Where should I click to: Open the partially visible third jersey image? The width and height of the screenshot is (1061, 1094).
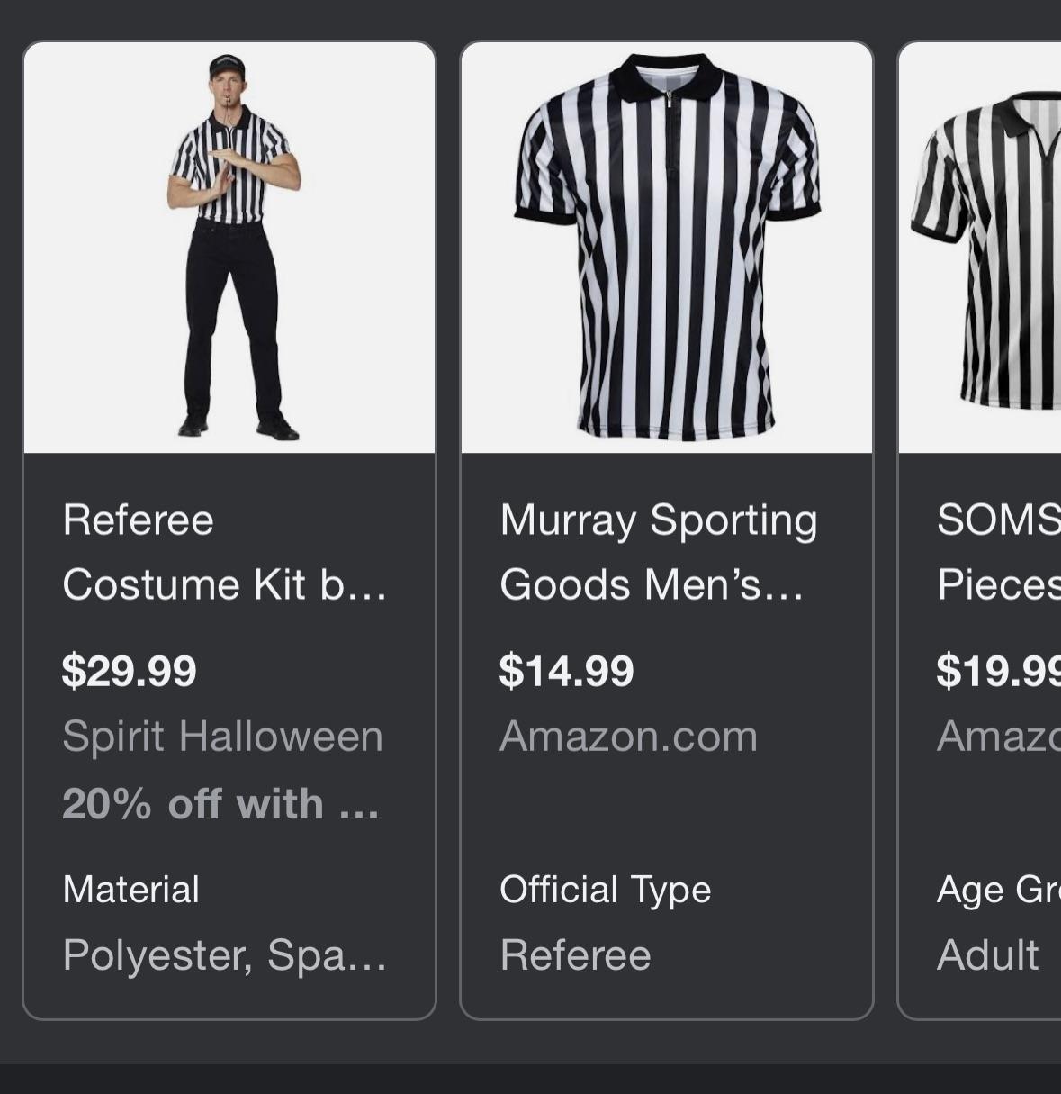985,248
